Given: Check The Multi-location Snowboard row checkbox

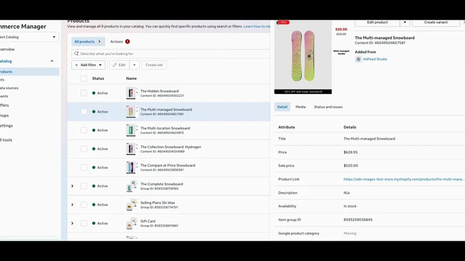Looking at the screenshot, I should point(84,130).
